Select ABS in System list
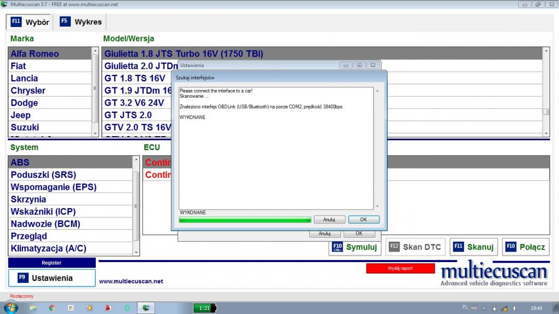Viewport: 559px width, 314px height. [x=71, y=162]
